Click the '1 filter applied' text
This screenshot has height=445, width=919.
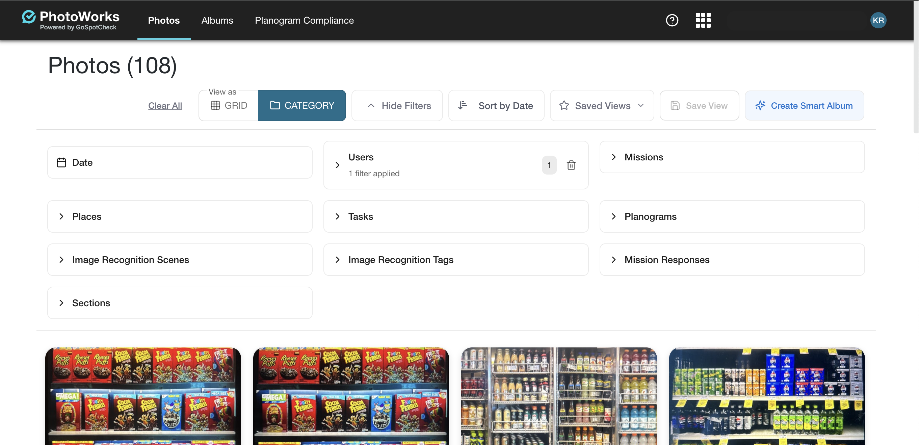click(374, 174)
